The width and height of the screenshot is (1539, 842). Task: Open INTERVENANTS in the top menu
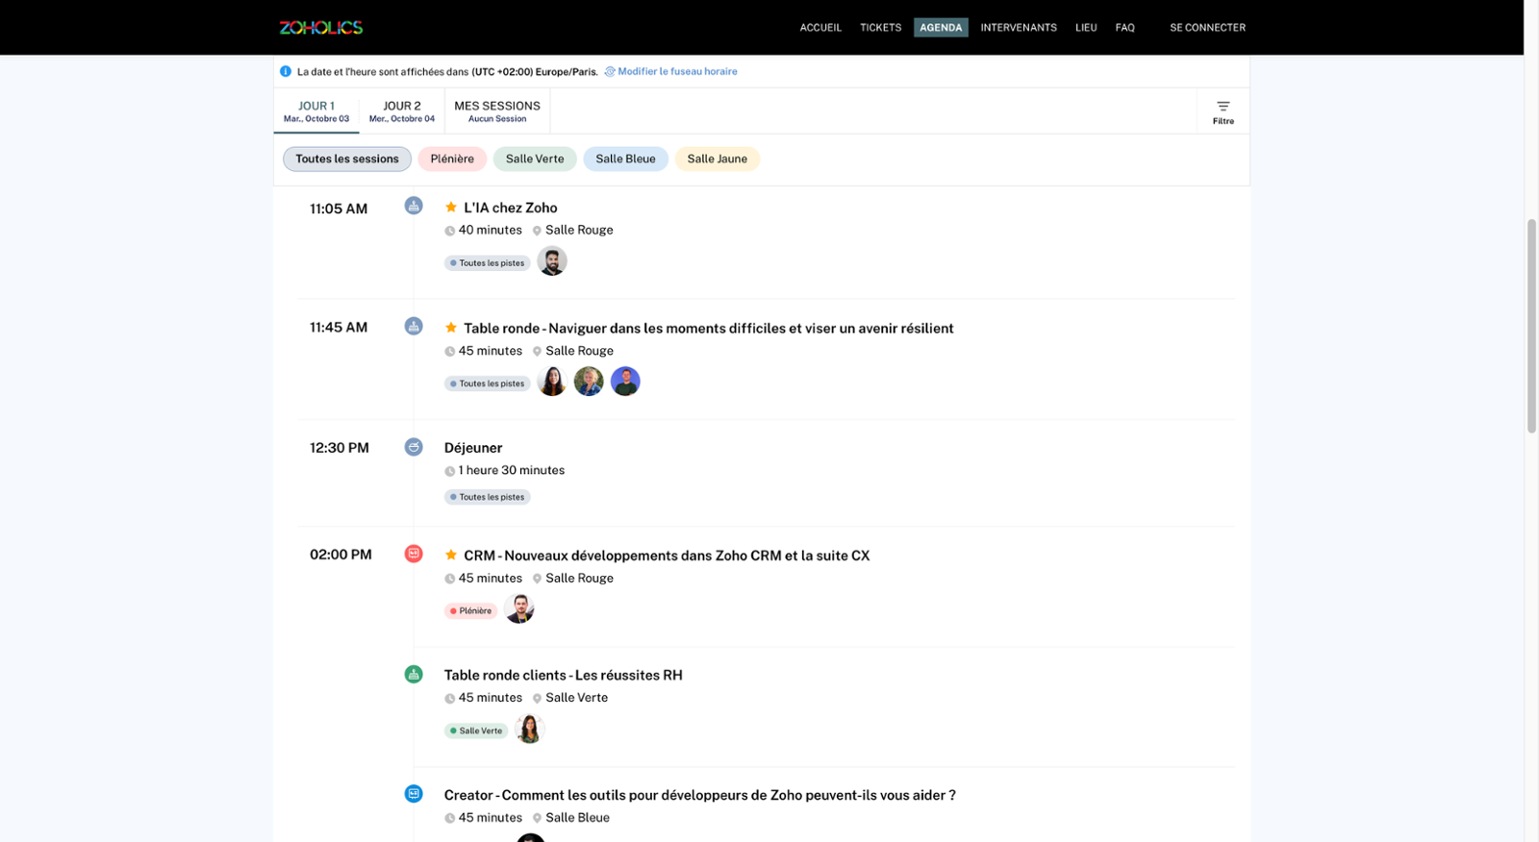[x=1019, y=28]
